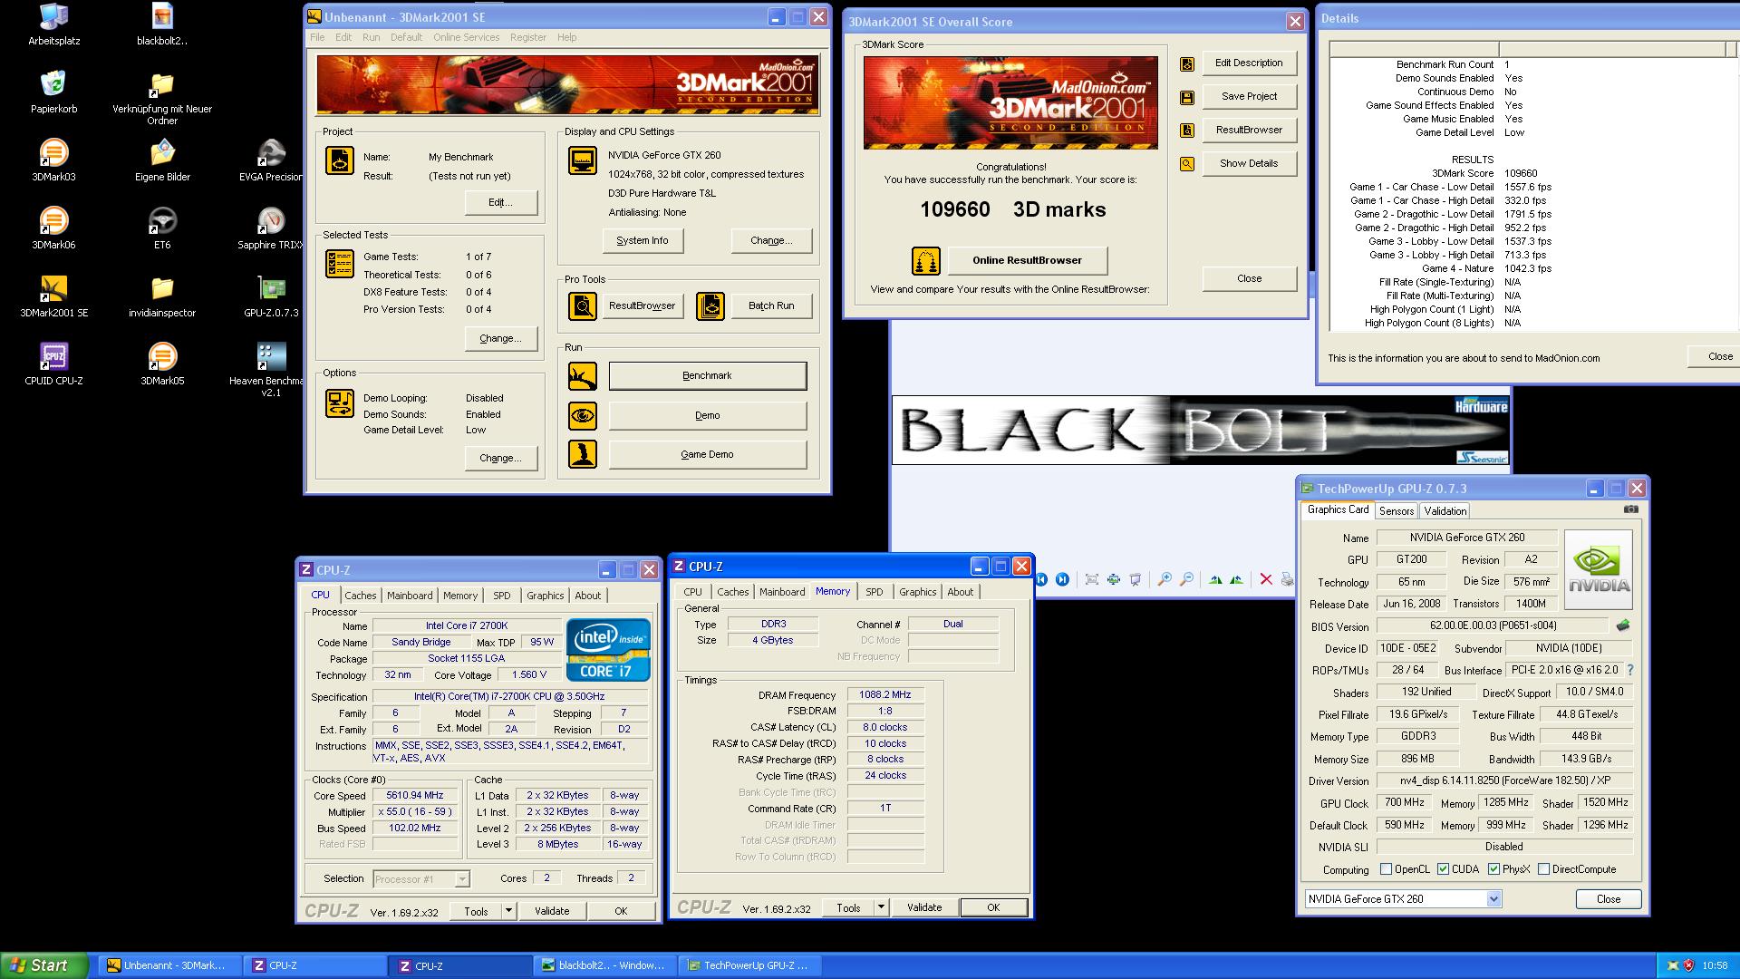
Task: Switch to blackbolt2 Windows viewer taskbar item
Action: click(604, 965)
